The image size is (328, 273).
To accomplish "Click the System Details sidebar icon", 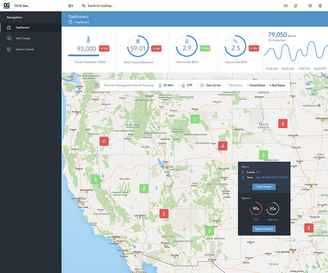I will tap(9, 49).
